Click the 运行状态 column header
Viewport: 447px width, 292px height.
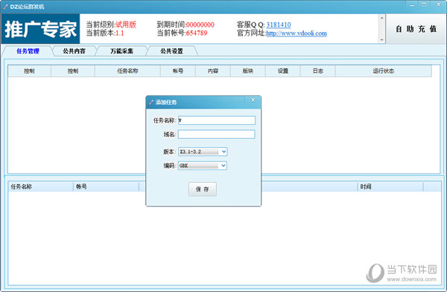pos(384,71)
